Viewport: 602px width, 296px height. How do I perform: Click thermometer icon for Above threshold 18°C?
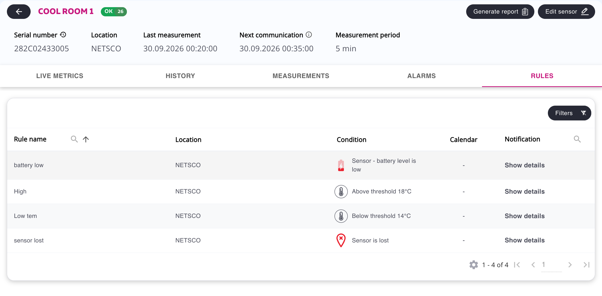click(x=341, y=192)
